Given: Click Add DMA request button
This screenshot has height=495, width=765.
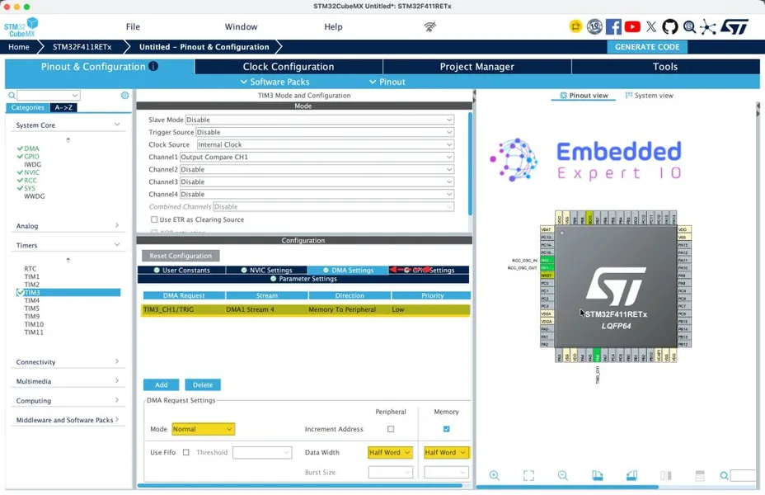Looking at the screenshot, I should [x=161, y=384].
